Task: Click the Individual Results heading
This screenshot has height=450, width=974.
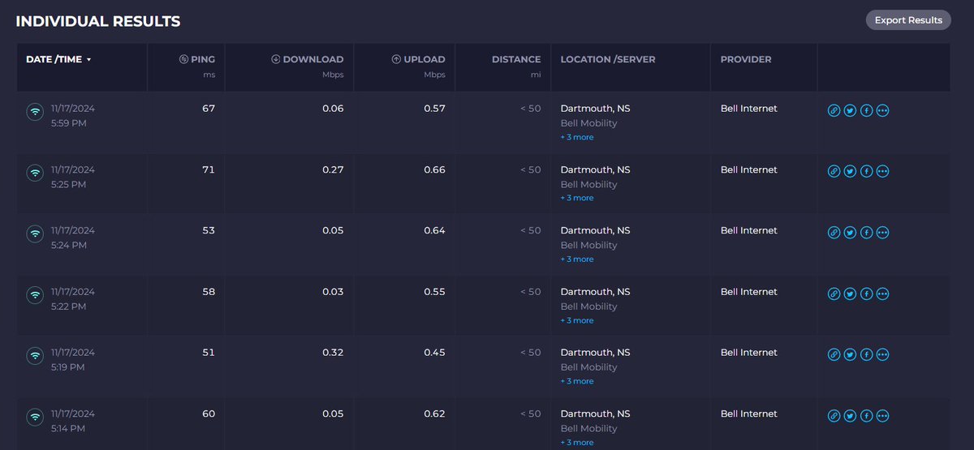Action: coord(98,22)
